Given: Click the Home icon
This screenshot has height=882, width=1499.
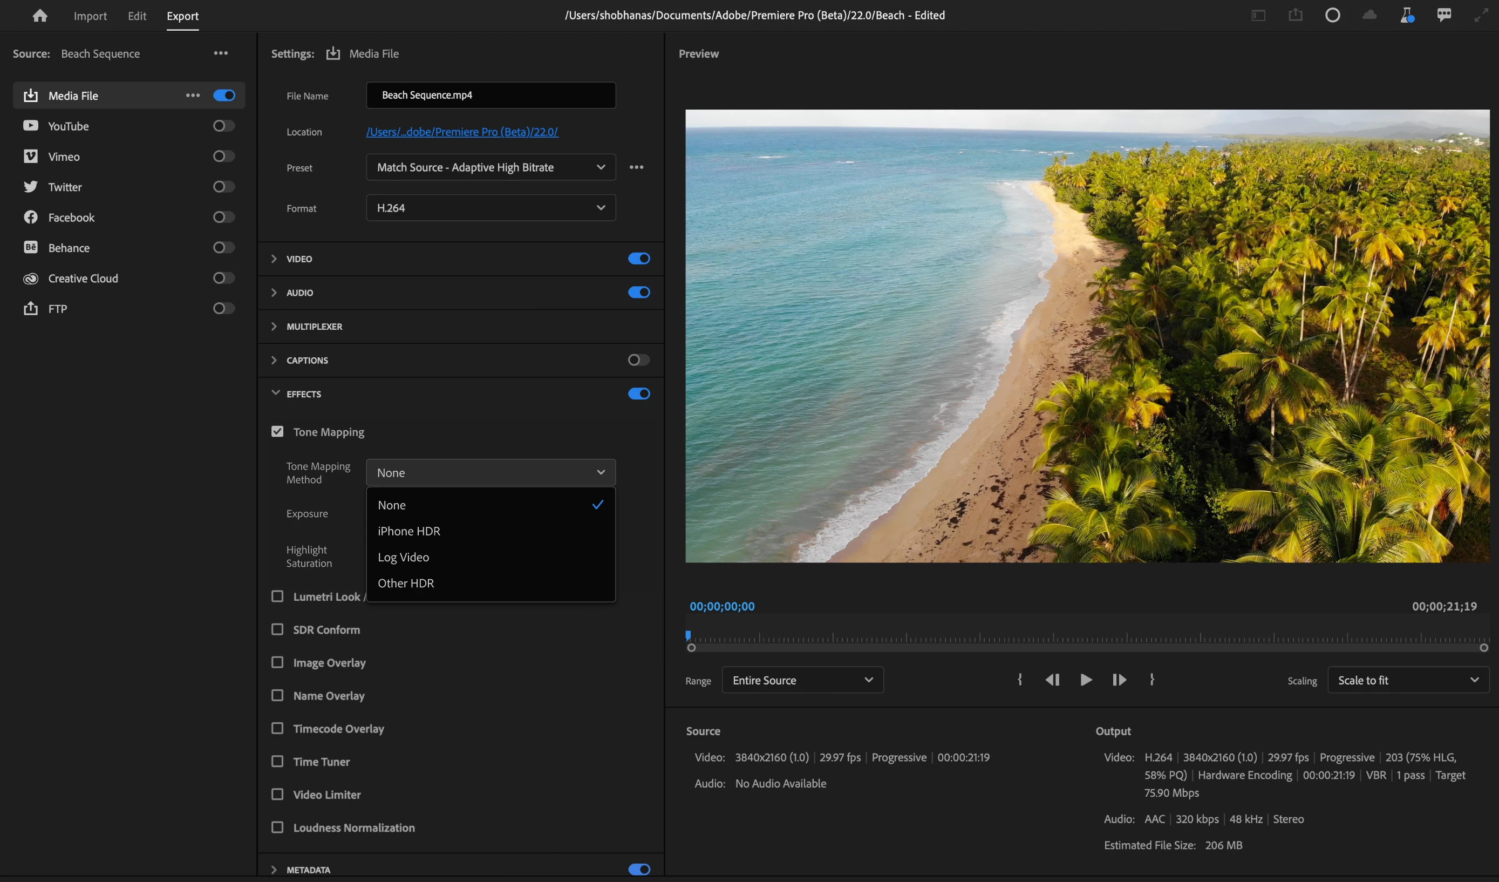Looking at the screenshot, I should click(40, 16).
